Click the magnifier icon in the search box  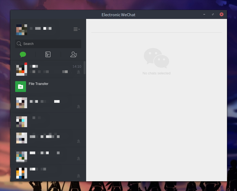point(19,44)
